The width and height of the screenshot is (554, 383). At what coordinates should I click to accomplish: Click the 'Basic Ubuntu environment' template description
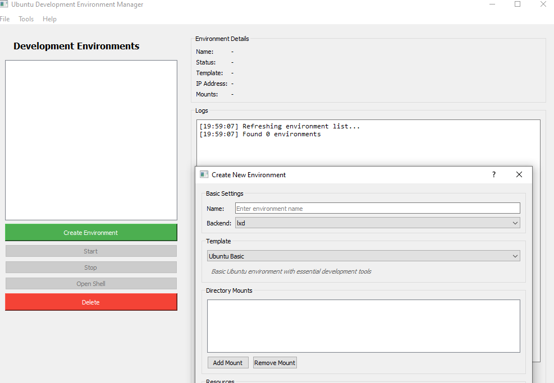[291, 271]
